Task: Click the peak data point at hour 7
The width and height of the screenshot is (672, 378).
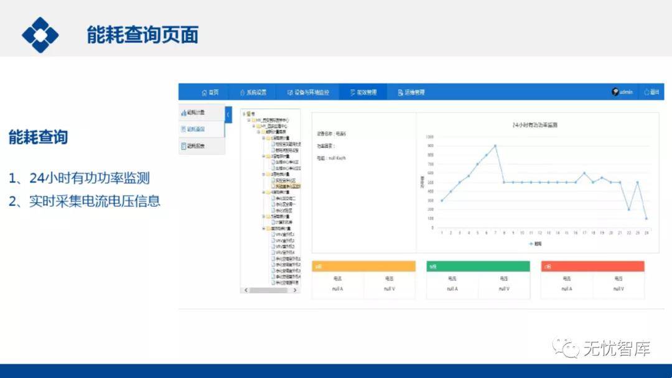Action: [x=495, y=145]
